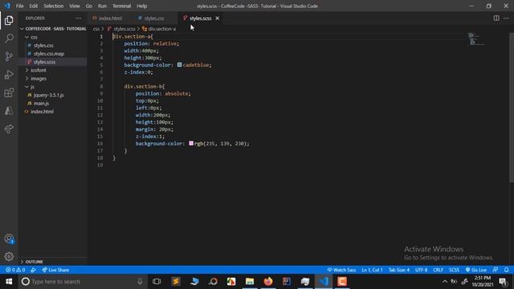Open the Go menu
Viewport: 514px width, 289px height.
point(89,6)
